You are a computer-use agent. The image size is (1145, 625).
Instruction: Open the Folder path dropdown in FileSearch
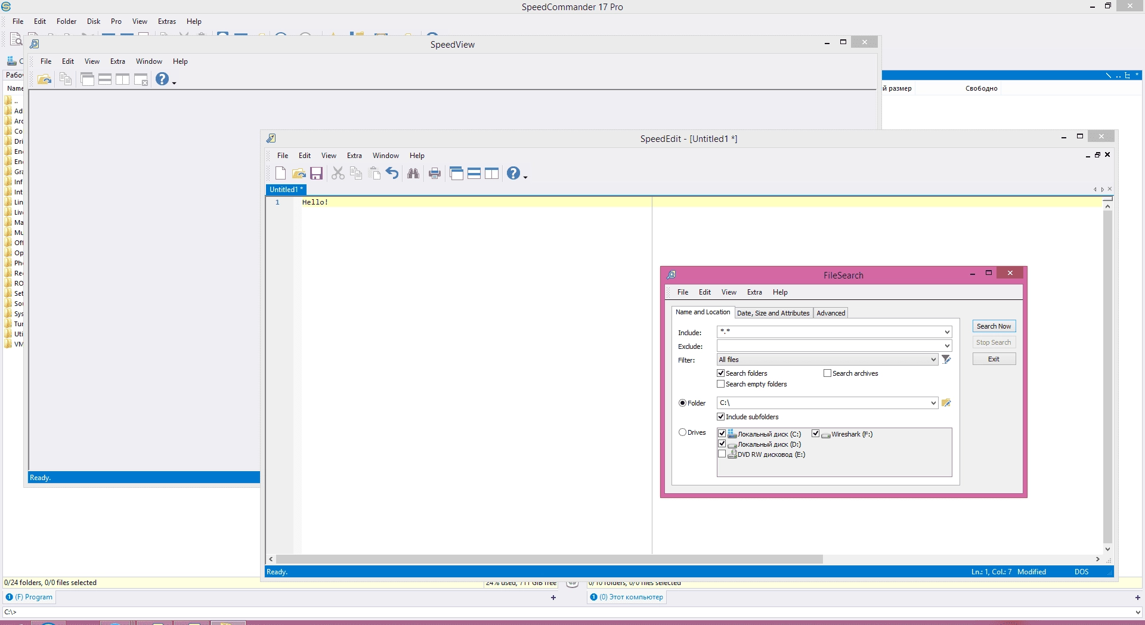[933, 403]
